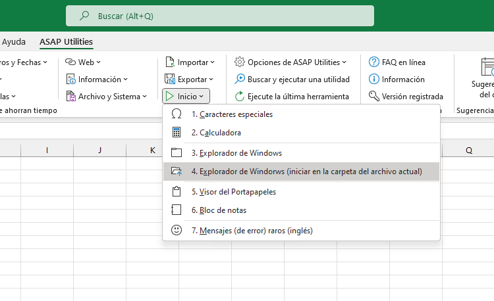This screenshot has height=301, width=494.
Task: Choose 6. Bloc de notas
Action: coord(301,210)
